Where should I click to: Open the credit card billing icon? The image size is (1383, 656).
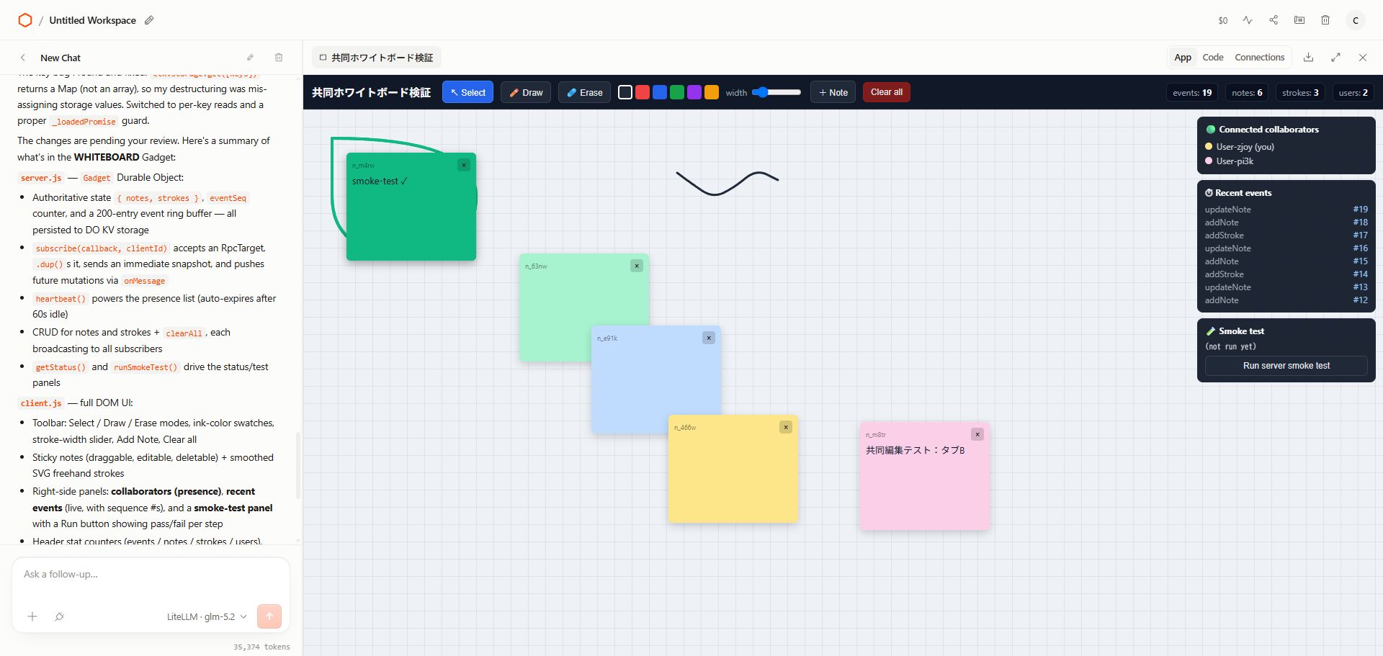[x=1299, y=20]
